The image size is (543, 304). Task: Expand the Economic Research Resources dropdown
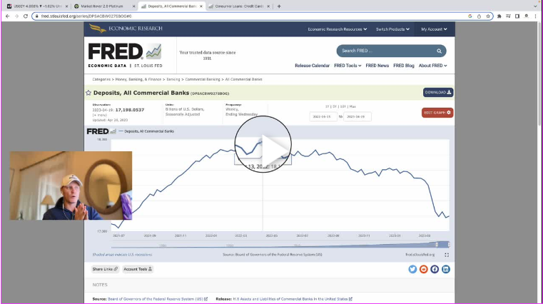pyautogui.click(x=338, y=29)
